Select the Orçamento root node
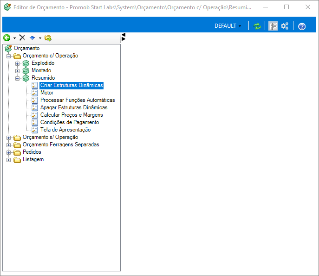The height and width of the screenshot is (276, 319). (26, 48)
